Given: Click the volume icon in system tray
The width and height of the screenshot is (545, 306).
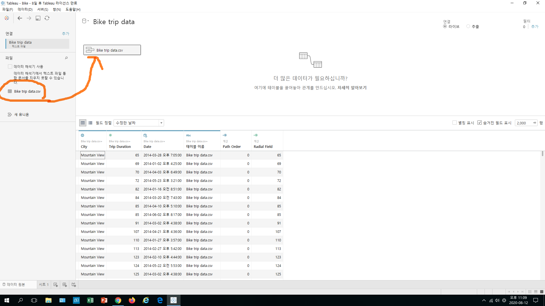Looking at the screenshot, I should (497, 300).
